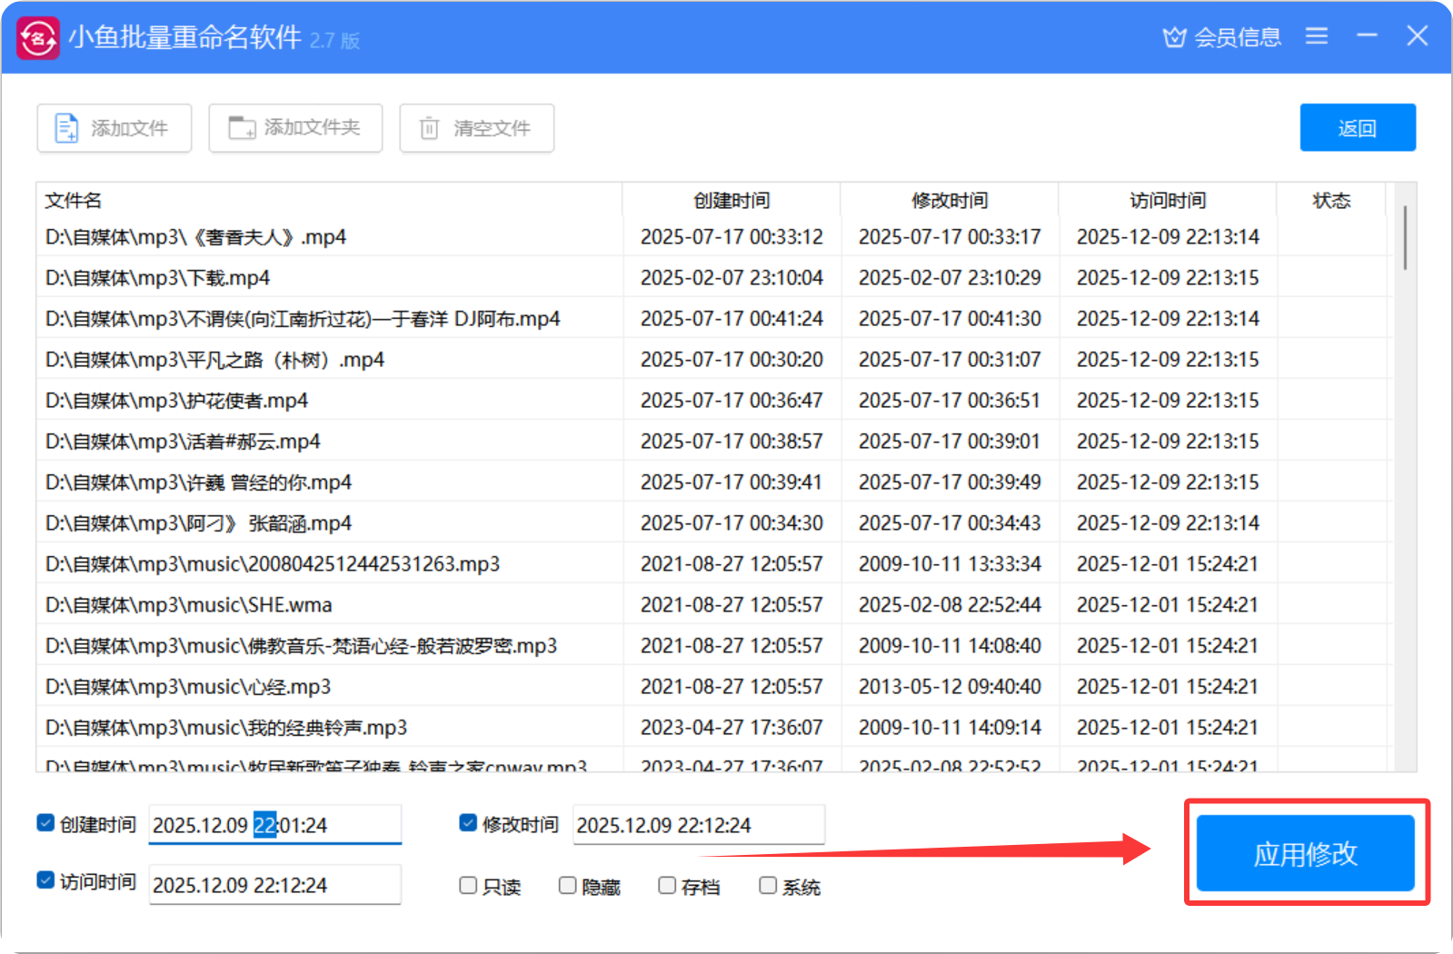
Task: Open the hamburger menu in title bar
Action: pyautogui.click(x=1316, y=36)
